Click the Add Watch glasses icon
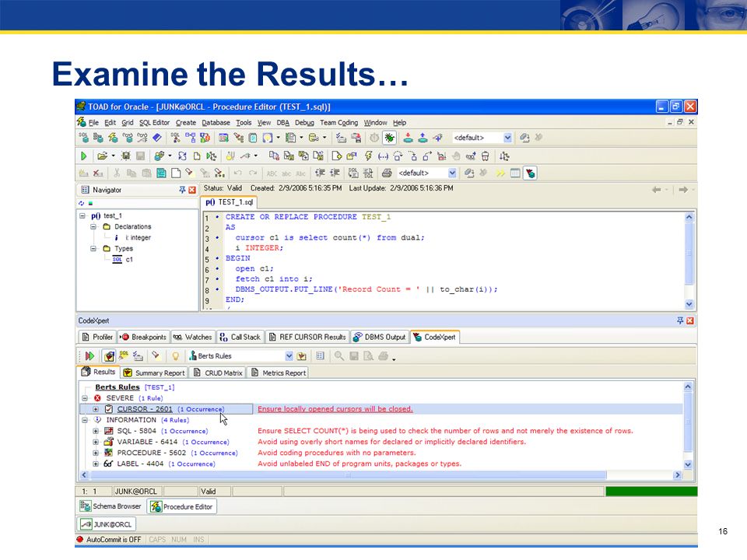Screen dimensions: 747x560 coord(471,156)
